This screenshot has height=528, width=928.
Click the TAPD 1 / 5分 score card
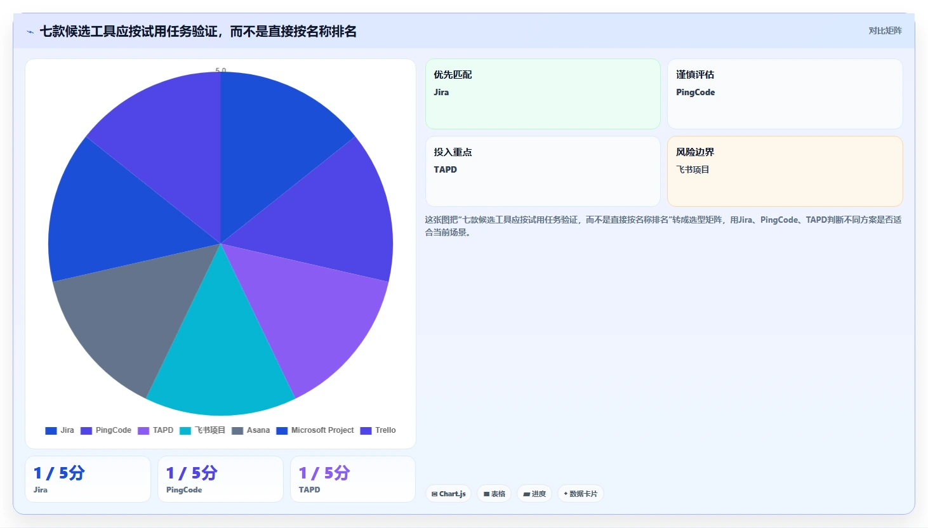coord(353,479)
